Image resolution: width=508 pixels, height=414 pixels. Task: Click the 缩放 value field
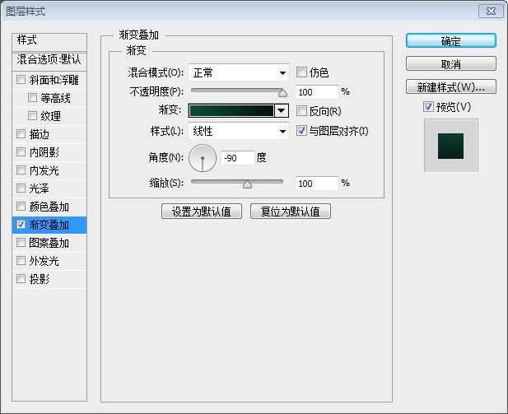(316, 184)
